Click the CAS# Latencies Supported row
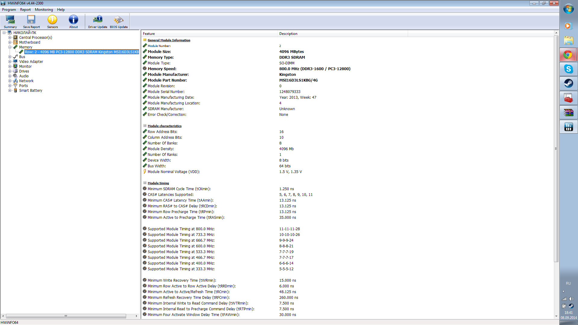 228,195
